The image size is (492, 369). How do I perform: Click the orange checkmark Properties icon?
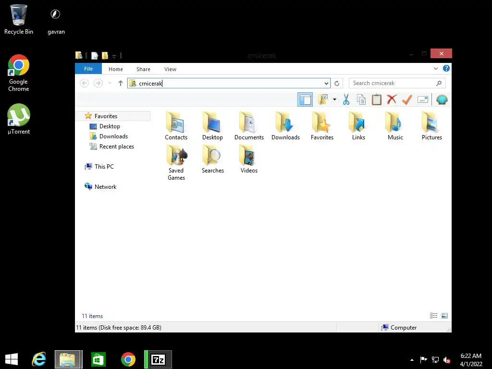click(x=407, y=99)
